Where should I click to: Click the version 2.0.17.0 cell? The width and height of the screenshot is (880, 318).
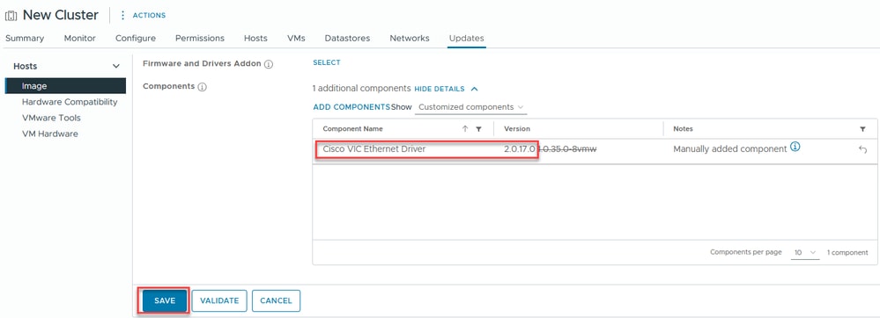520,149
